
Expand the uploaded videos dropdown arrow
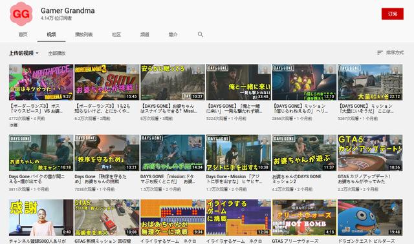point(38,53)
